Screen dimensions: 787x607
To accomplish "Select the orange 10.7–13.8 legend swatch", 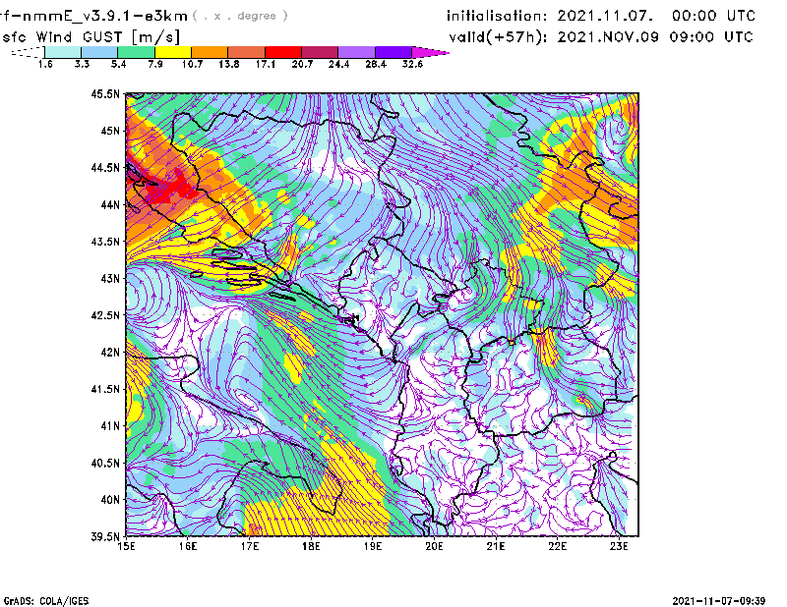I will click(210, 52).
